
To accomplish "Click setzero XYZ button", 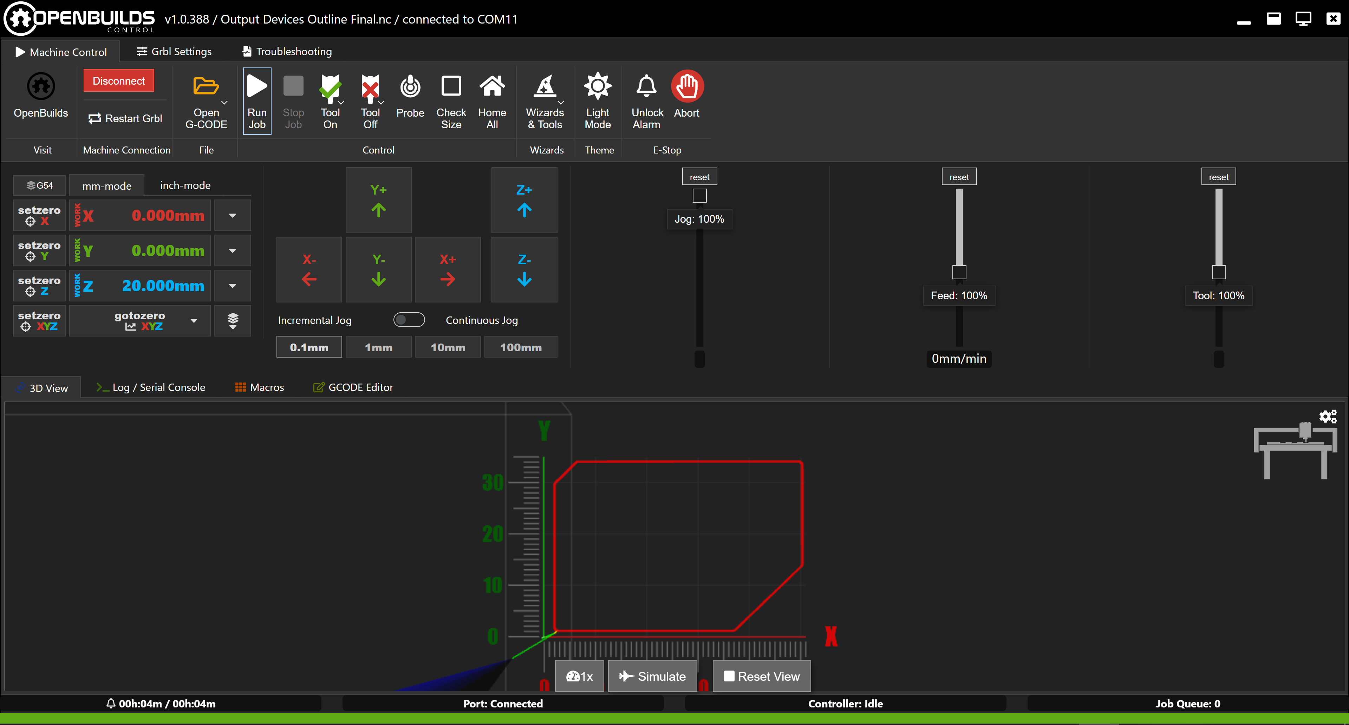I will click(x=39, y=320).
